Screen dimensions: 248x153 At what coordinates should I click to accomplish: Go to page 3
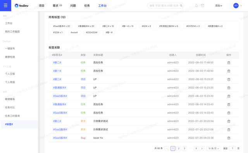coord(184,148)
